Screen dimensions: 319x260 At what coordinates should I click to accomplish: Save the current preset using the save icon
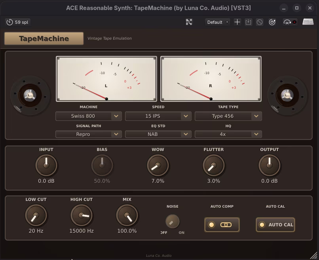pyautogui.click(x=248, y=22)
